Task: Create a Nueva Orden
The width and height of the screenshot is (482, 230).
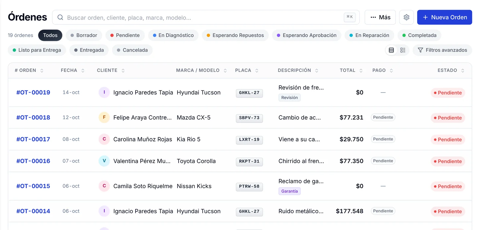Action: [x=445, y=17]
